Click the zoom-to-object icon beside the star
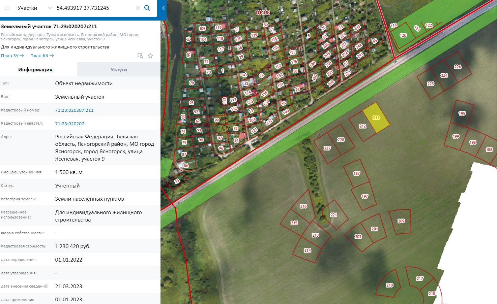 pos(140,56)
